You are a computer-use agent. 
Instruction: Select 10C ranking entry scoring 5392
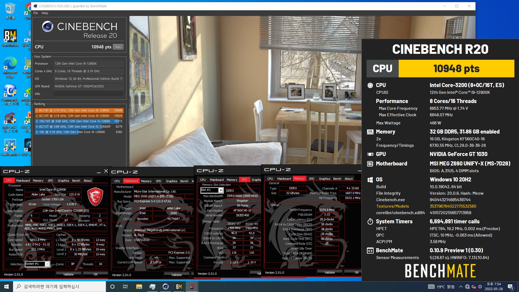(x=79, y=132)
